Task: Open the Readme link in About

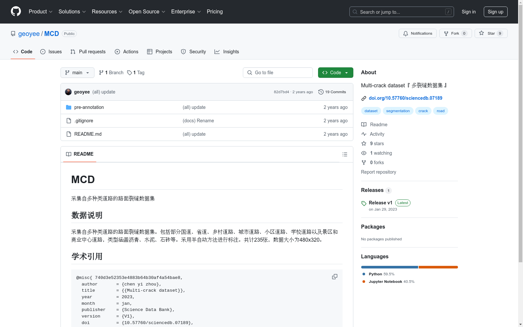Action: (374, 125)
